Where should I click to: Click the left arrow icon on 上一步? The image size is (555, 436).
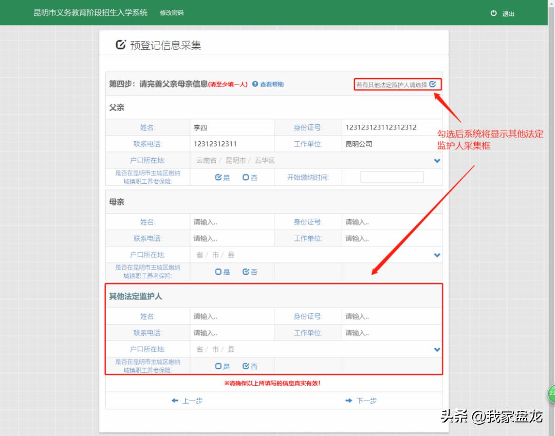(x=176, y=401)
